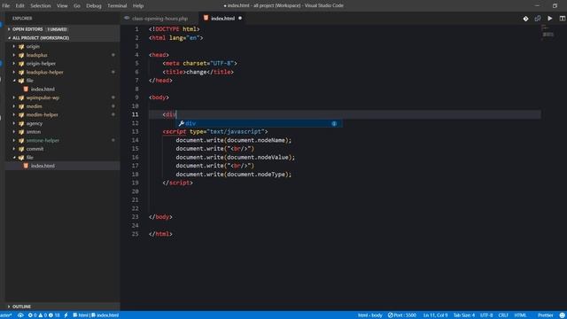Click the Port: 5500 Live Server indicator
This screenshot has width=567, height=319.
point(401,315)
